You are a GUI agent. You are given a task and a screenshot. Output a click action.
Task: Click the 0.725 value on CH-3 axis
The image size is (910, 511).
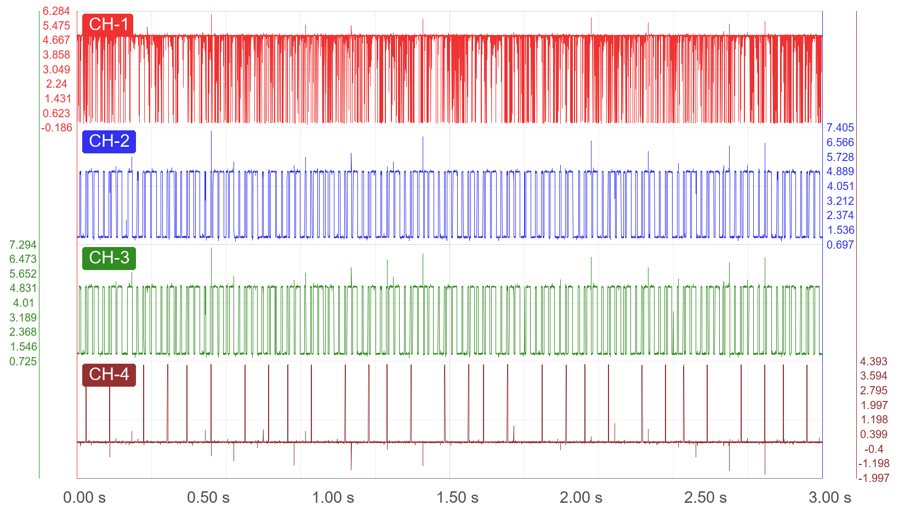click(x=23, y=361)
